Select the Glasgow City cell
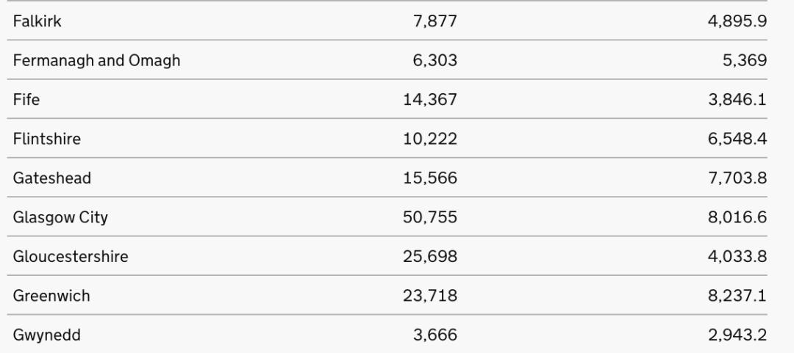 (60, 217)
